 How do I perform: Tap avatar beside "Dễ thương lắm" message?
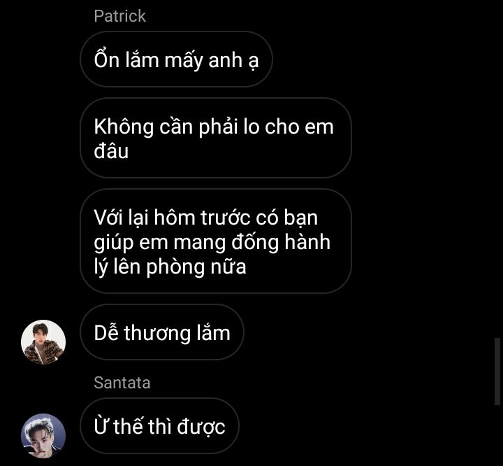(x=43, y=342)
